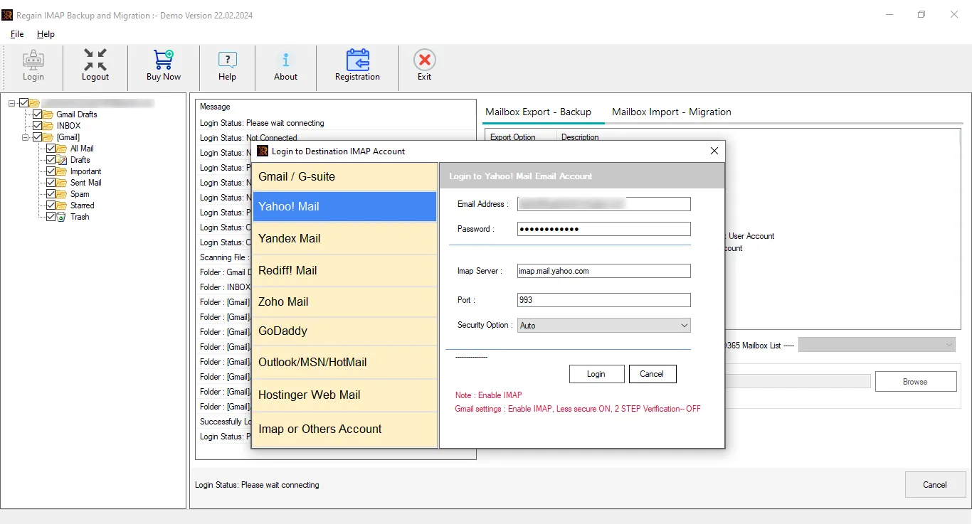
Task: Open the Help toolbar icon
Action: (228, 60)
